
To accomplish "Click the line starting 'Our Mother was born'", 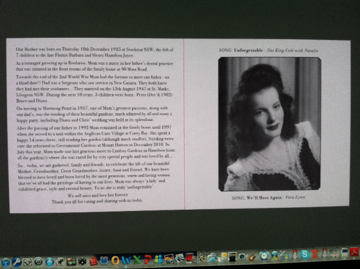I will tap(94, 49).
